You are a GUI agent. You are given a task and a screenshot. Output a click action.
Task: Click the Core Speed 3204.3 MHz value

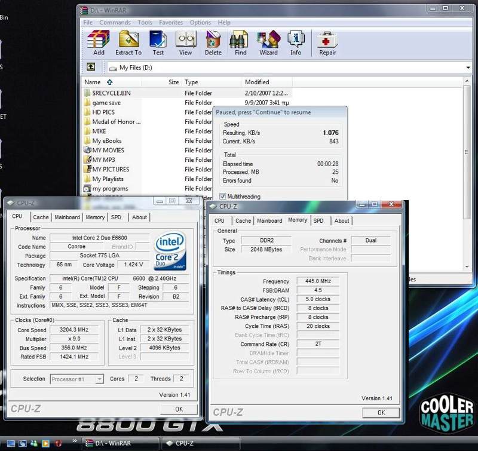74,330
